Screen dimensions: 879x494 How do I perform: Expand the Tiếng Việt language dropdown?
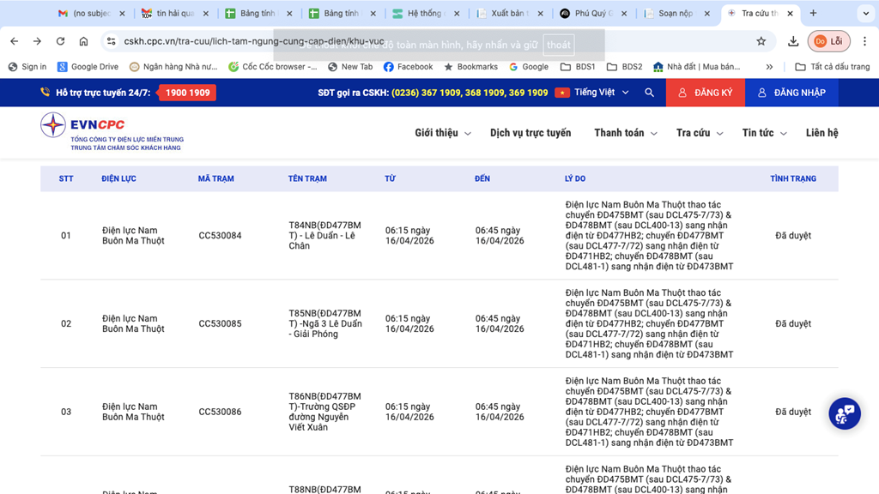[x=592, y=93]
